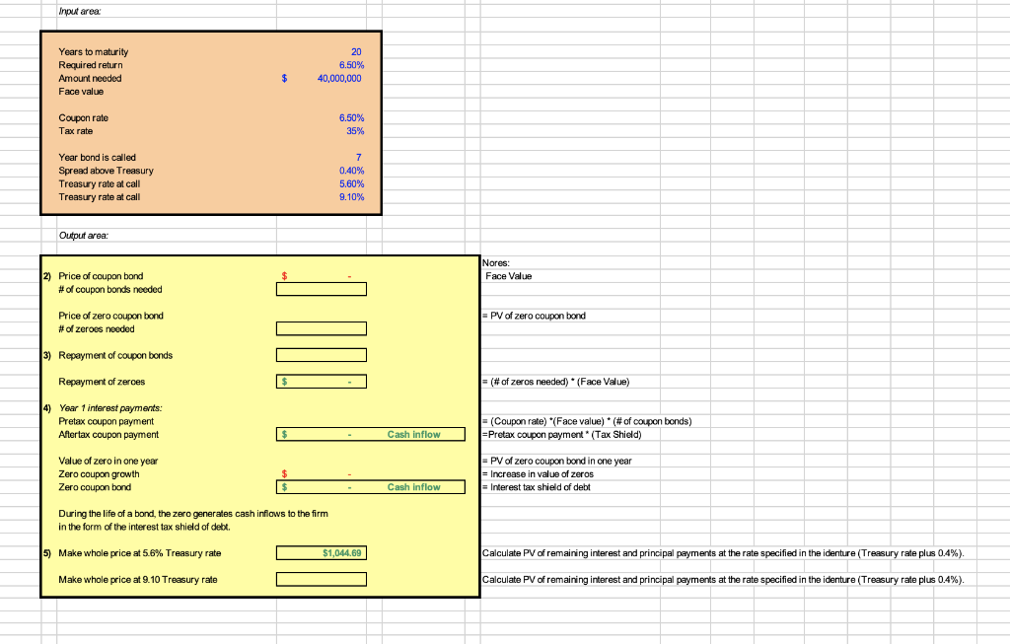Click the "Face value" label in the input area
Viewport: 1010px width, 644px height.
(x=81, y=92)
